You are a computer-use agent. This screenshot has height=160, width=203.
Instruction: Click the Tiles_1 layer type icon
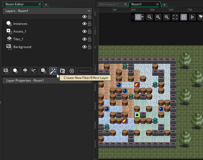click(x=9, y=39)
